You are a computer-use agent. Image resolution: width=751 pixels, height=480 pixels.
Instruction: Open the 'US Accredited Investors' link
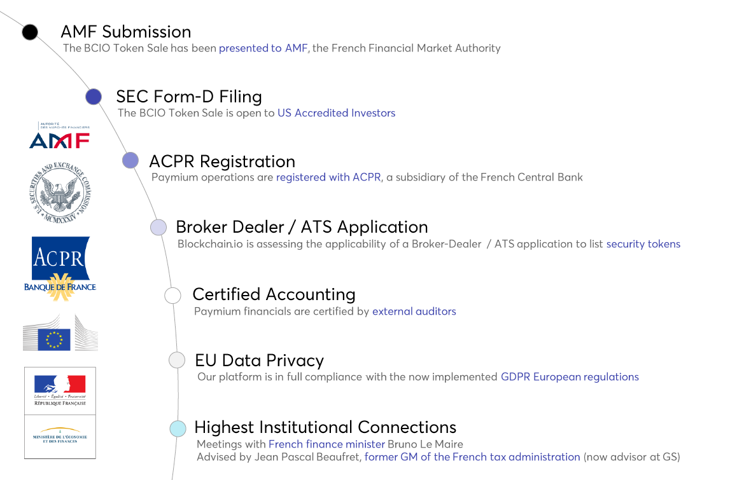tap(336, 113)
